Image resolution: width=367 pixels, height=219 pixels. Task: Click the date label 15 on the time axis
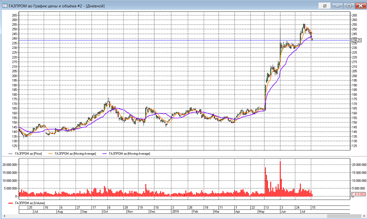click(314, 207)
